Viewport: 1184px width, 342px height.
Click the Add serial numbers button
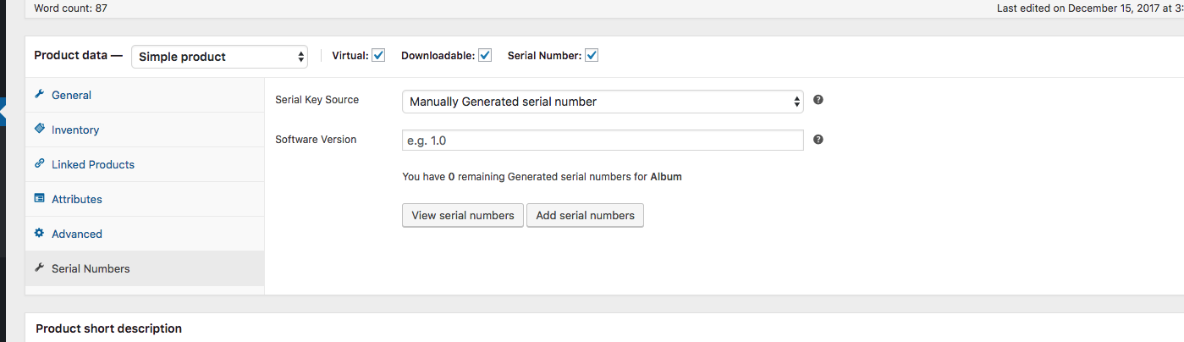point(585,215)
